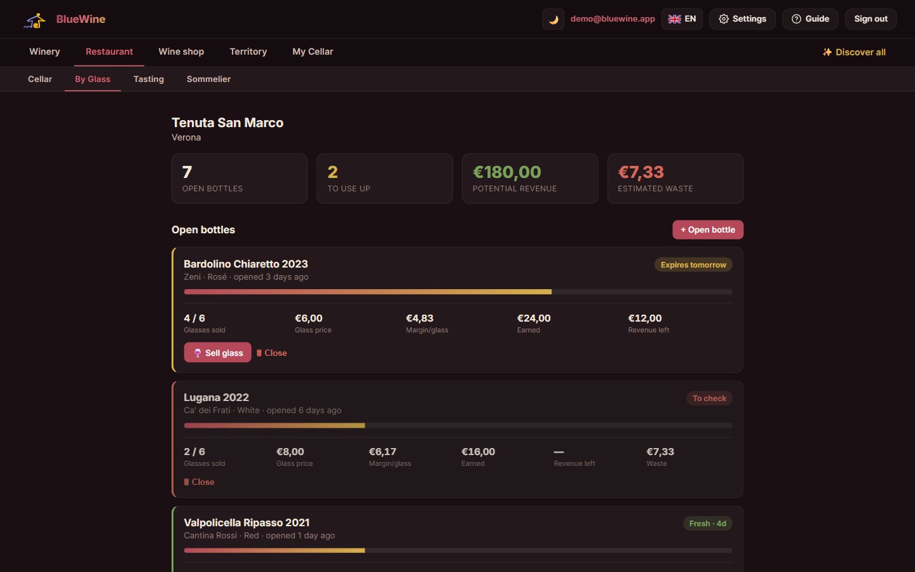The image size is (915, 572).
Task: Select the Tasting sub-tab
Action: pos(149,79)
